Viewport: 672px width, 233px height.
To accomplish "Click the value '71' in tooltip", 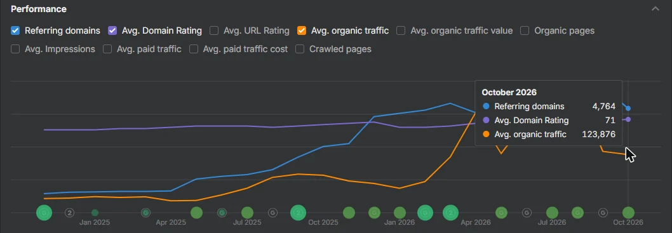I will point(610,121).
